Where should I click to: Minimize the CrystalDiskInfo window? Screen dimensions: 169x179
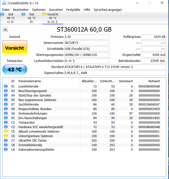(x=137, y=3)
